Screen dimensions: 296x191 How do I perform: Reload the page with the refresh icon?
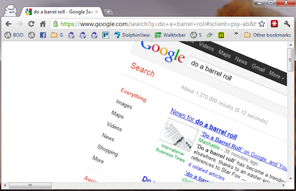point(31,24)
